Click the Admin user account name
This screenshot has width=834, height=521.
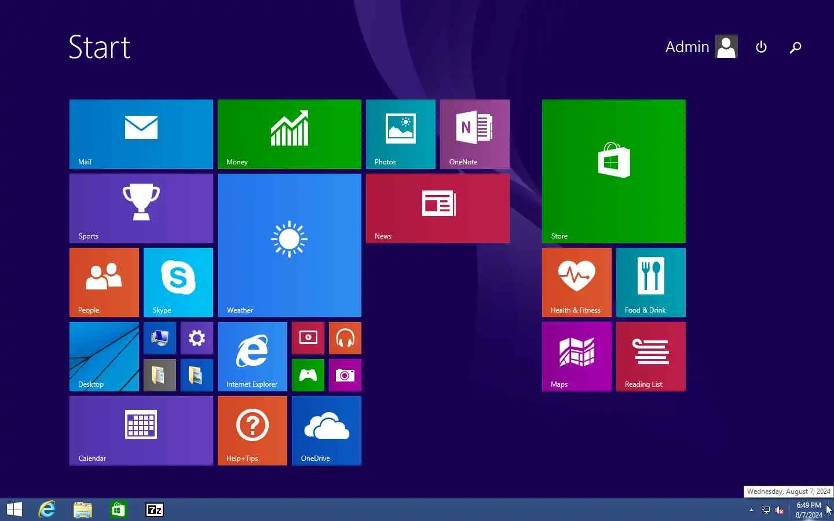pos(687,47)
